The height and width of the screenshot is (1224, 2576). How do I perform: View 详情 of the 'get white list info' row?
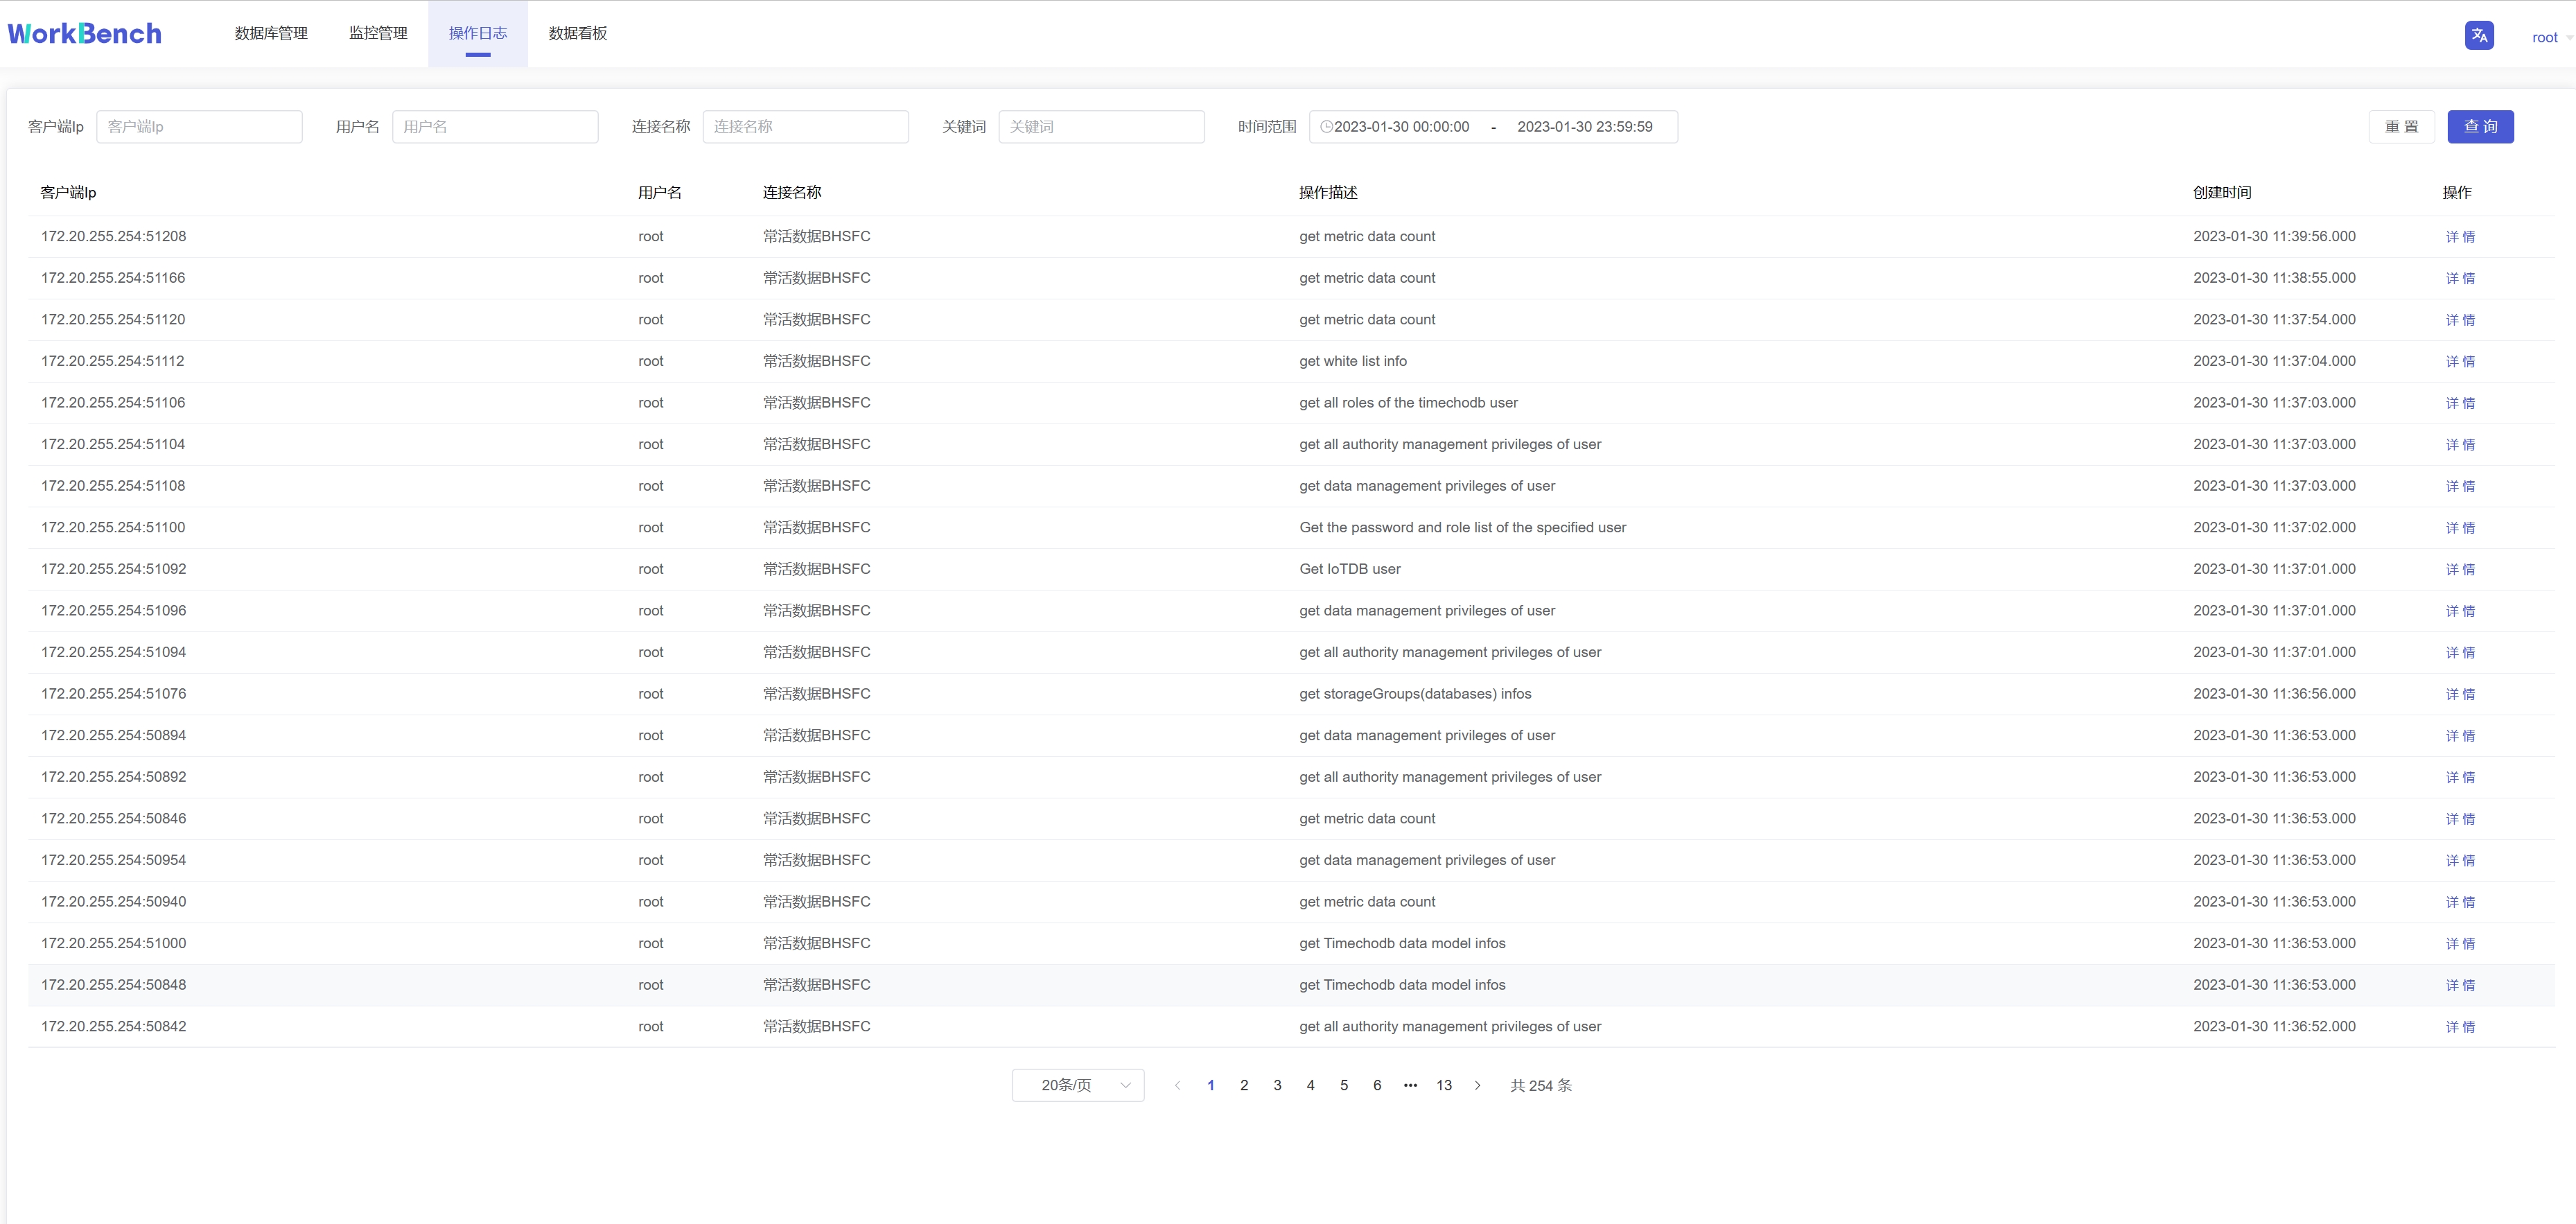(x=2462, y=361)
